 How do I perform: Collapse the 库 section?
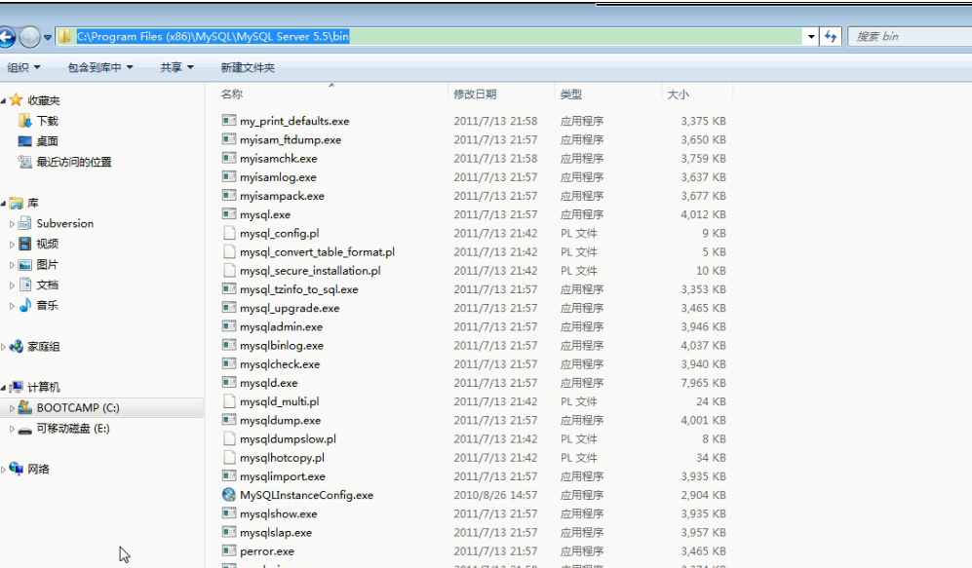(x=4, y=204)
